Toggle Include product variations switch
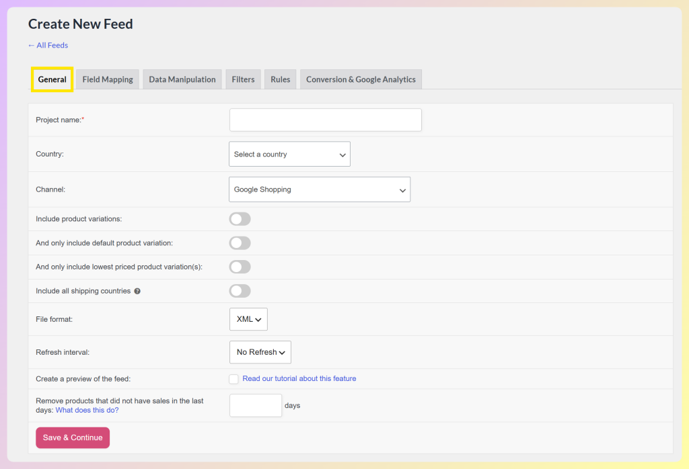The width and height of the screenshot is (689, 469). pyautogui.click(x=240, y=219)
